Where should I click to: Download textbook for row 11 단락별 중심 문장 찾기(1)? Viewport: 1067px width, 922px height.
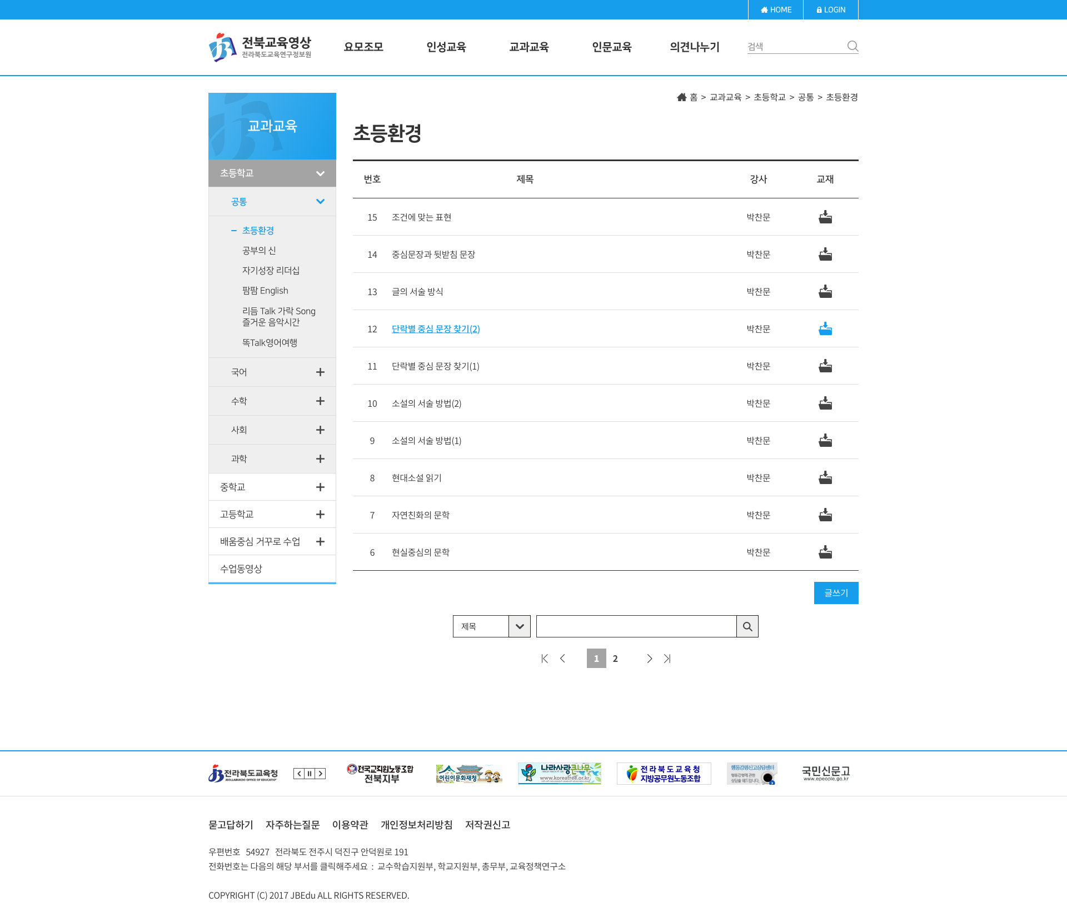[825, 366]
